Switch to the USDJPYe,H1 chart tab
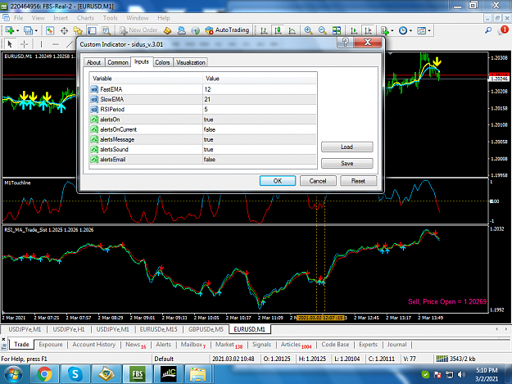 click(x=69, y=329)
